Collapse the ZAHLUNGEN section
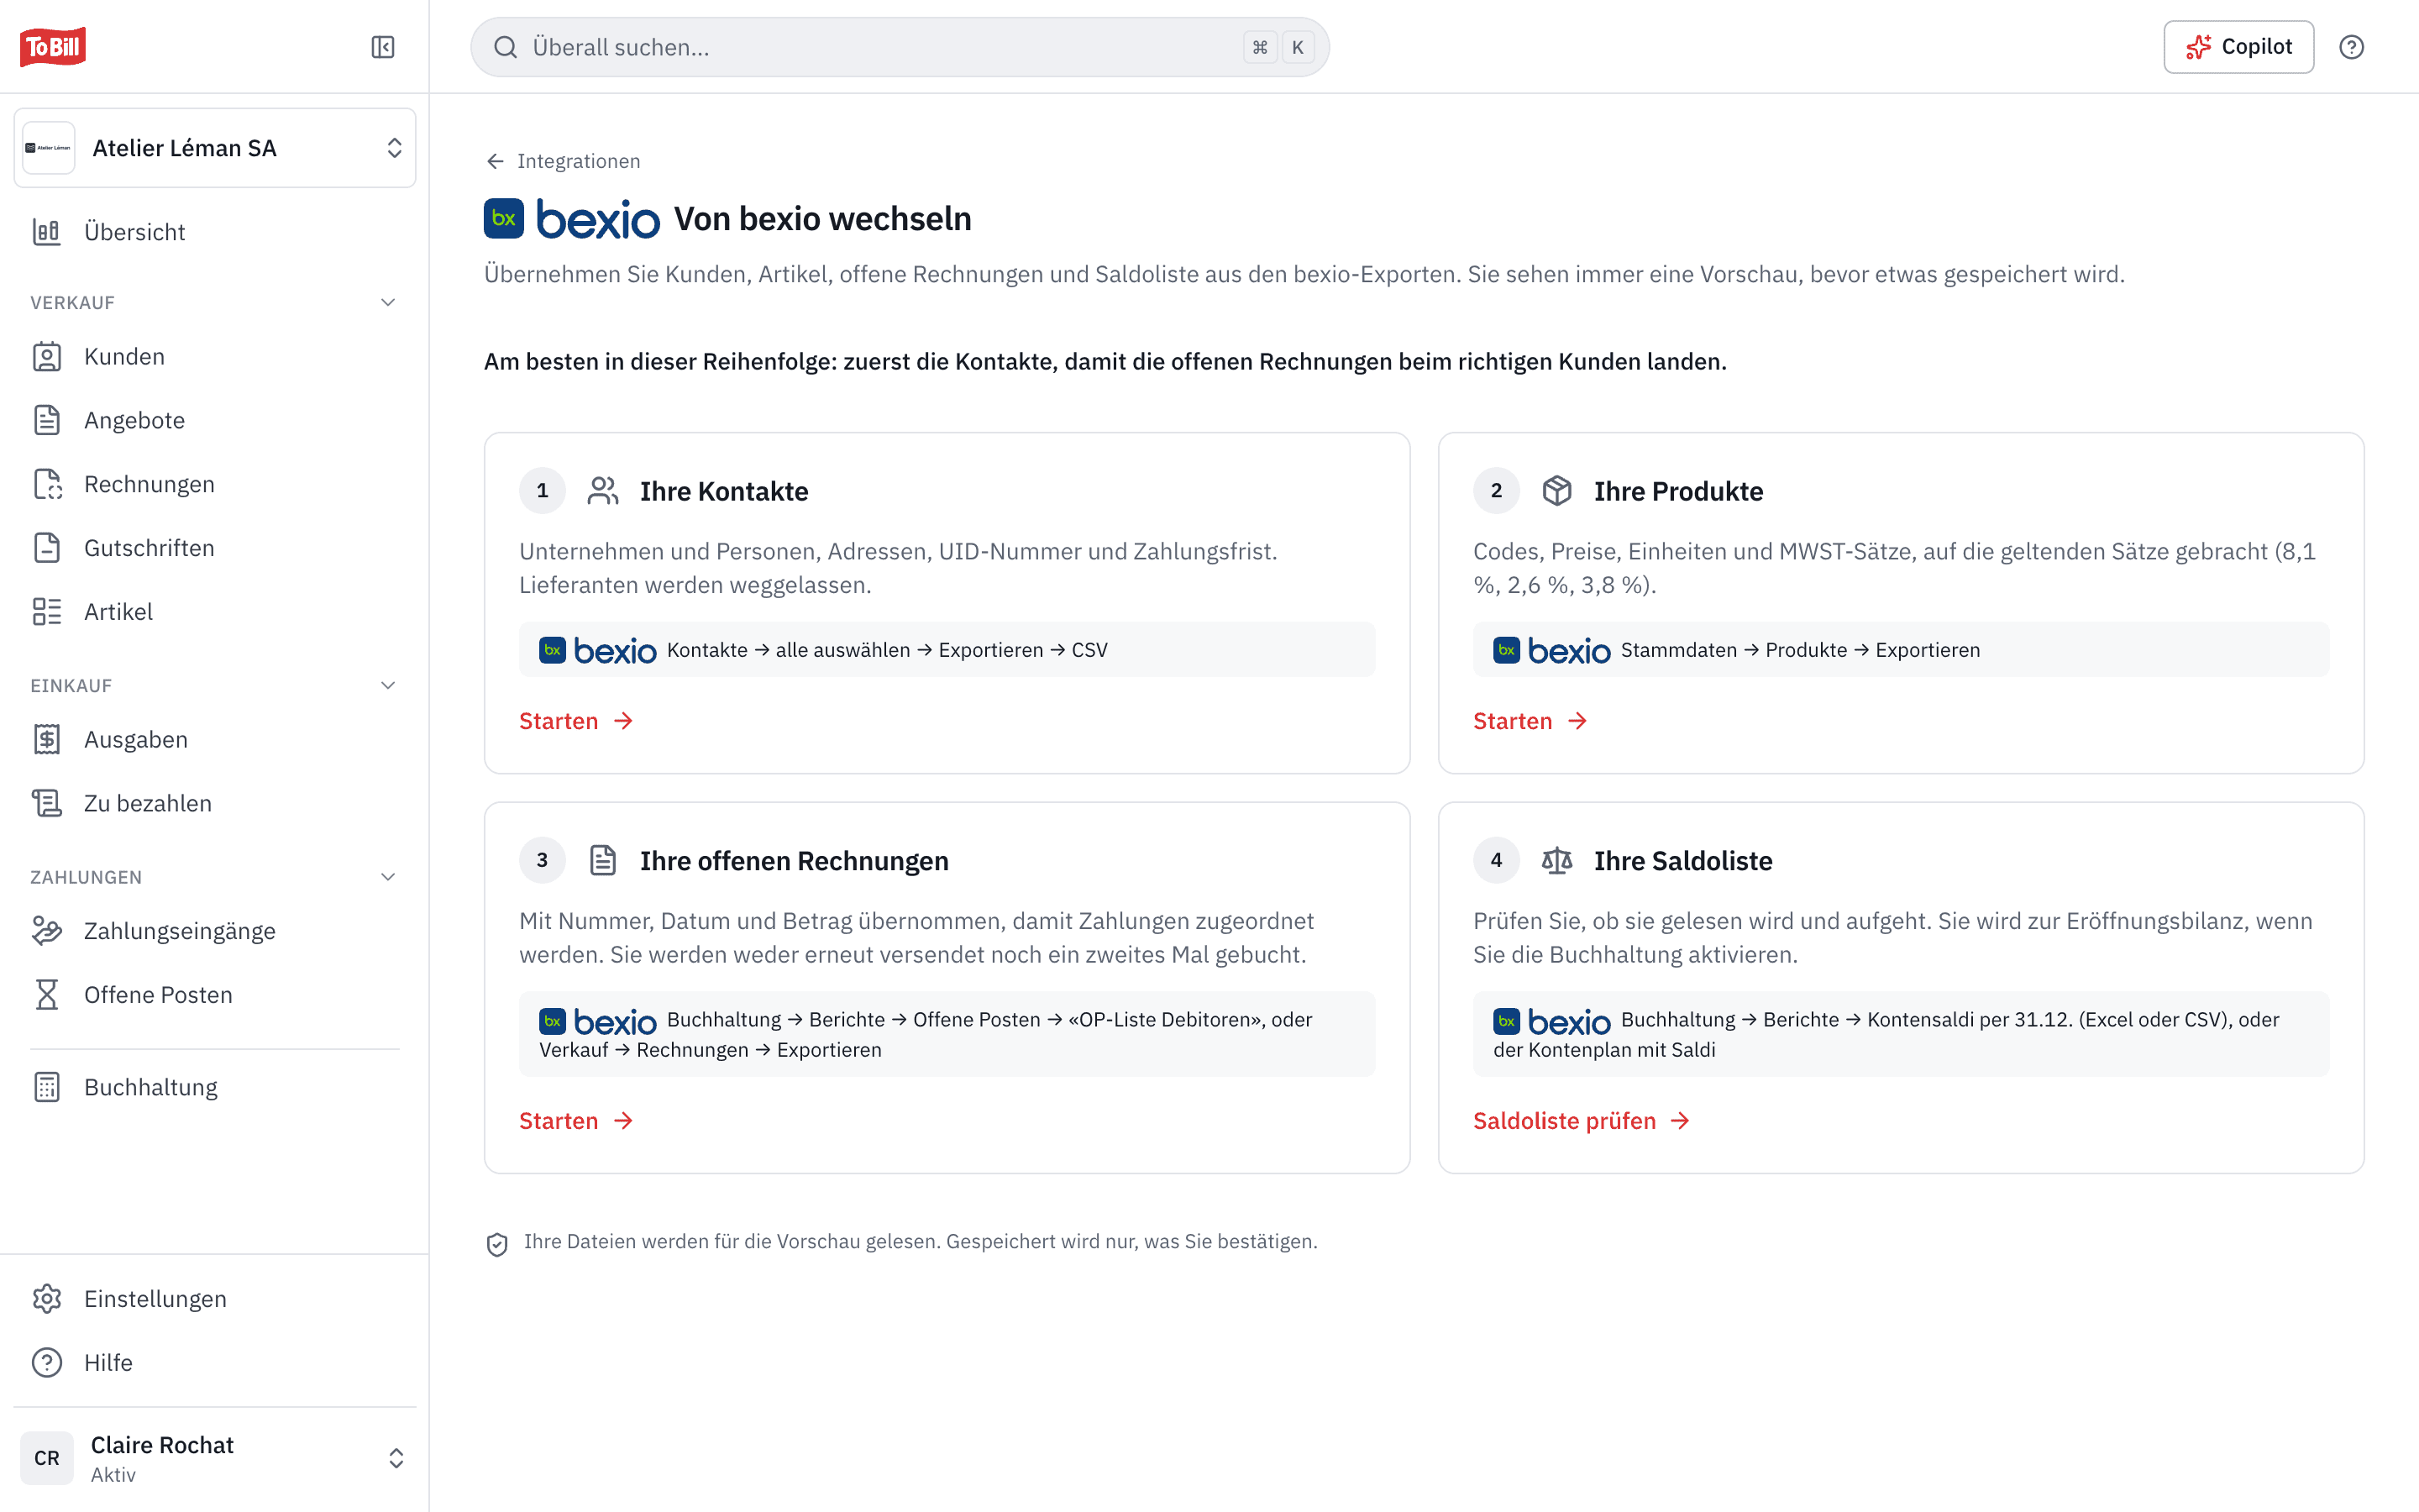Image resolution: width=2419 pixels, height=1512 pixels. pos(388,877)
